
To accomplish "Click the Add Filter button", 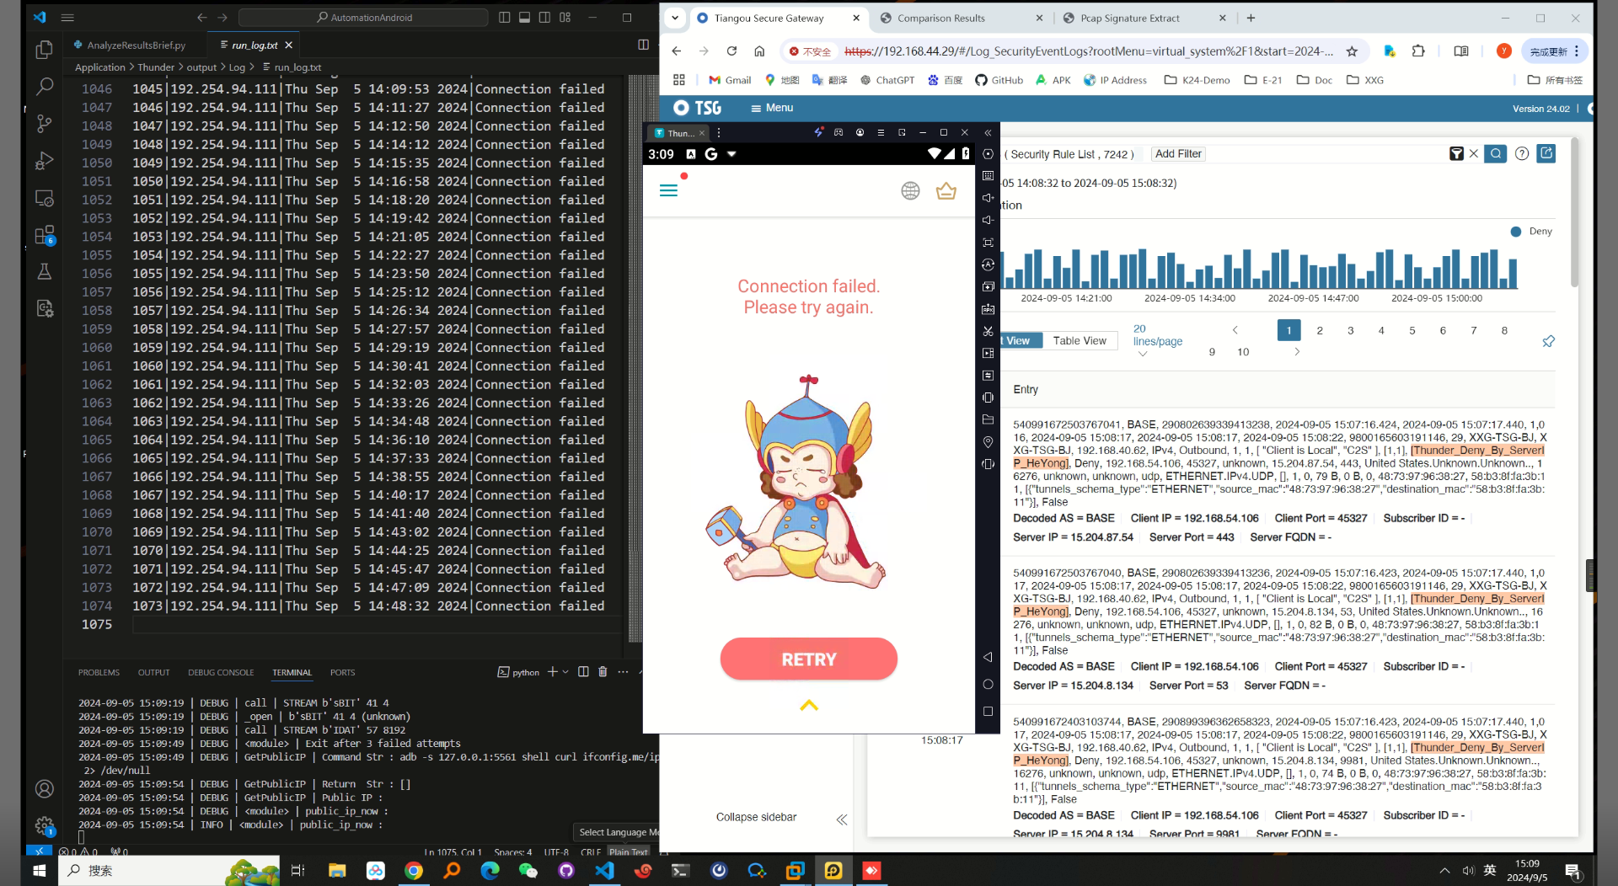I will [1178, 153].
